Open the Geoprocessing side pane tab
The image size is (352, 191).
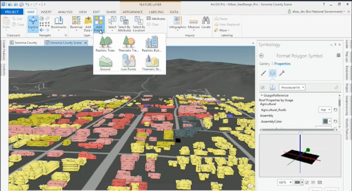347,105
